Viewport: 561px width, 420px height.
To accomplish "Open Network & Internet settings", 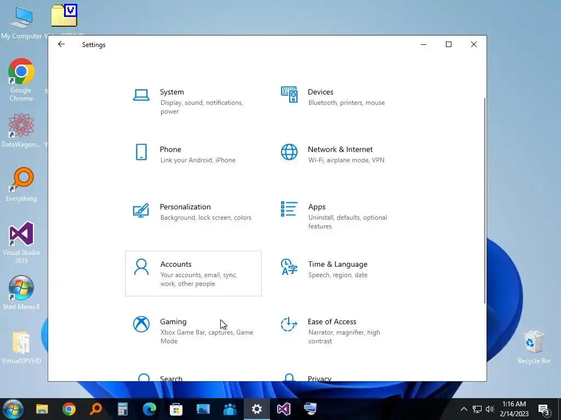I will [x=341, y=159].
